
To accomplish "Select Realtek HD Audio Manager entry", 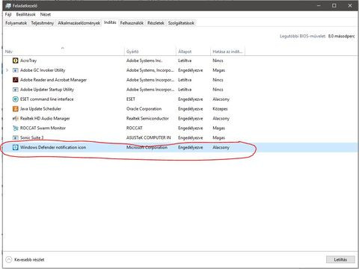I will 45,119.
